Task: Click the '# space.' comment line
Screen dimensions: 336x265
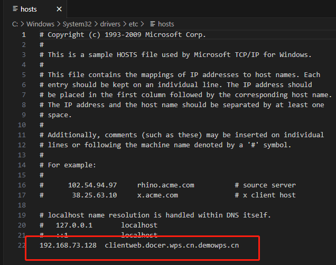Action: pos(55,115)
